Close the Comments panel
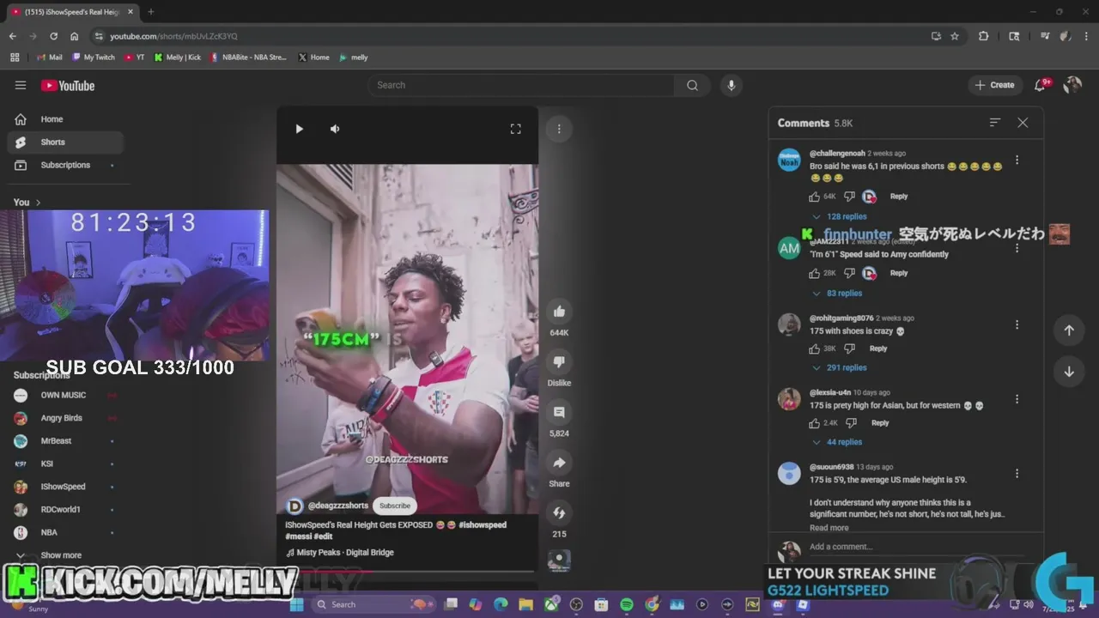 [1023, 123]
